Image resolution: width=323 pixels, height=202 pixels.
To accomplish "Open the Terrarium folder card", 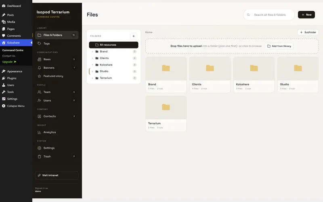I will 166,114.
